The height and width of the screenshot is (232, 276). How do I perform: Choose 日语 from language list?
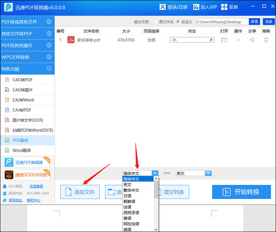(138, 196)
